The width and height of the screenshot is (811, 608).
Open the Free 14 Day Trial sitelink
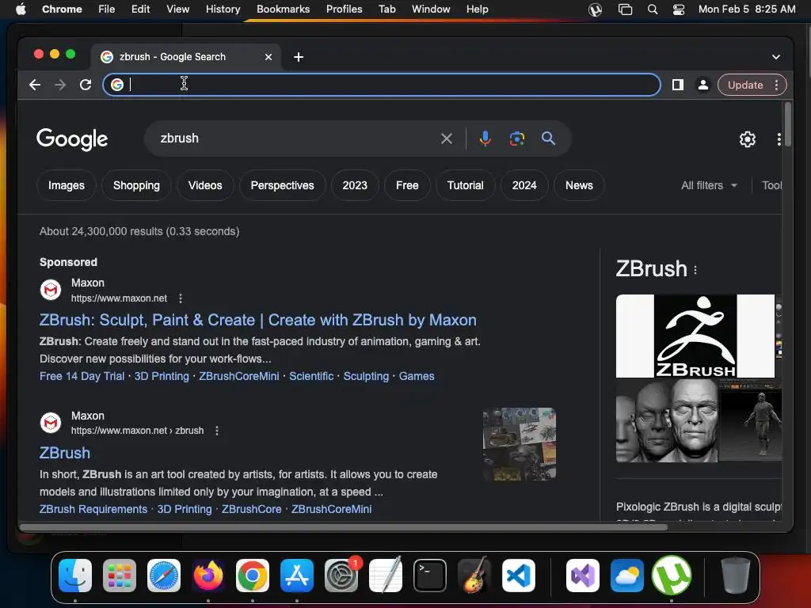click(x=82, y=376)
